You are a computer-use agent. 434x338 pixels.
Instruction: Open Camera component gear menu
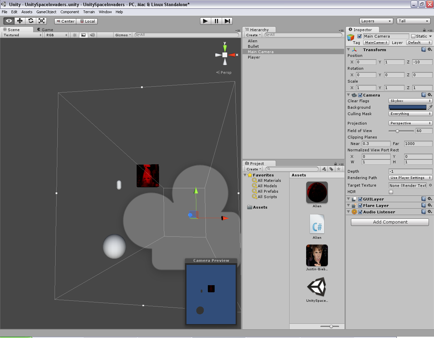click(430, 95)
